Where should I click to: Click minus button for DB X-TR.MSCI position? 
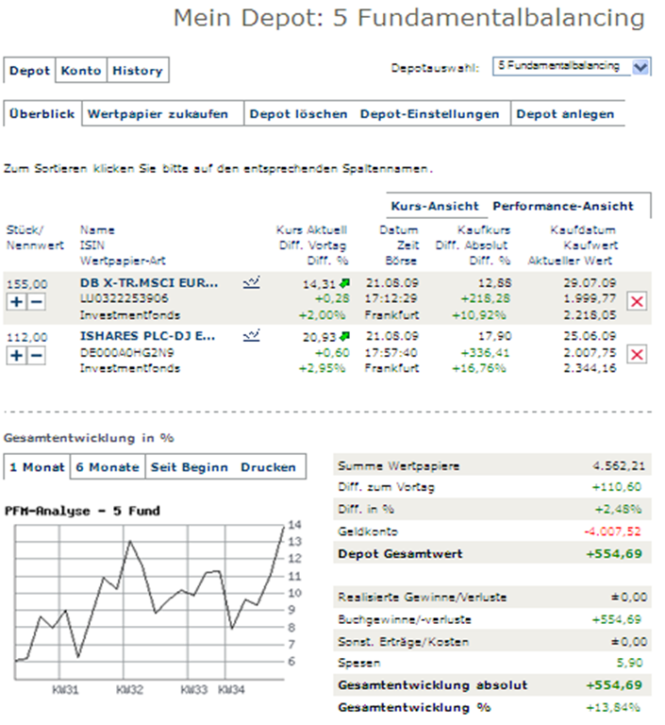36,302
